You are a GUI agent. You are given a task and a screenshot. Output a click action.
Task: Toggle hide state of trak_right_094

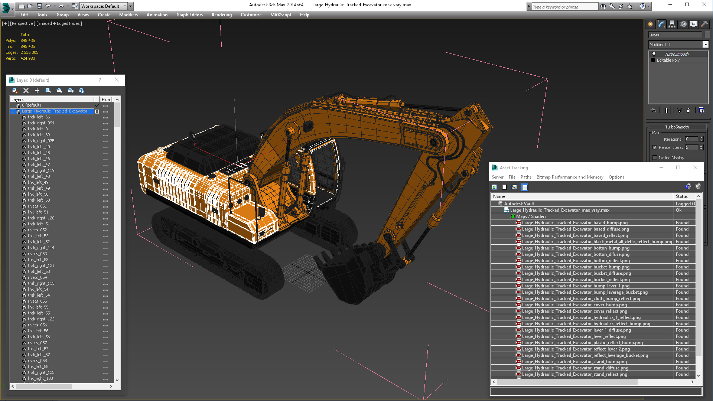[x=105, y=123]
